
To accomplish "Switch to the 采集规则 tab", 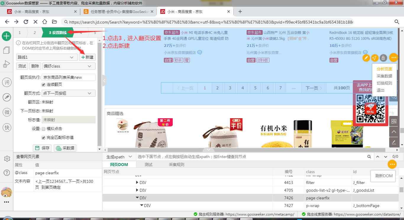I will (x=177, y=165).
